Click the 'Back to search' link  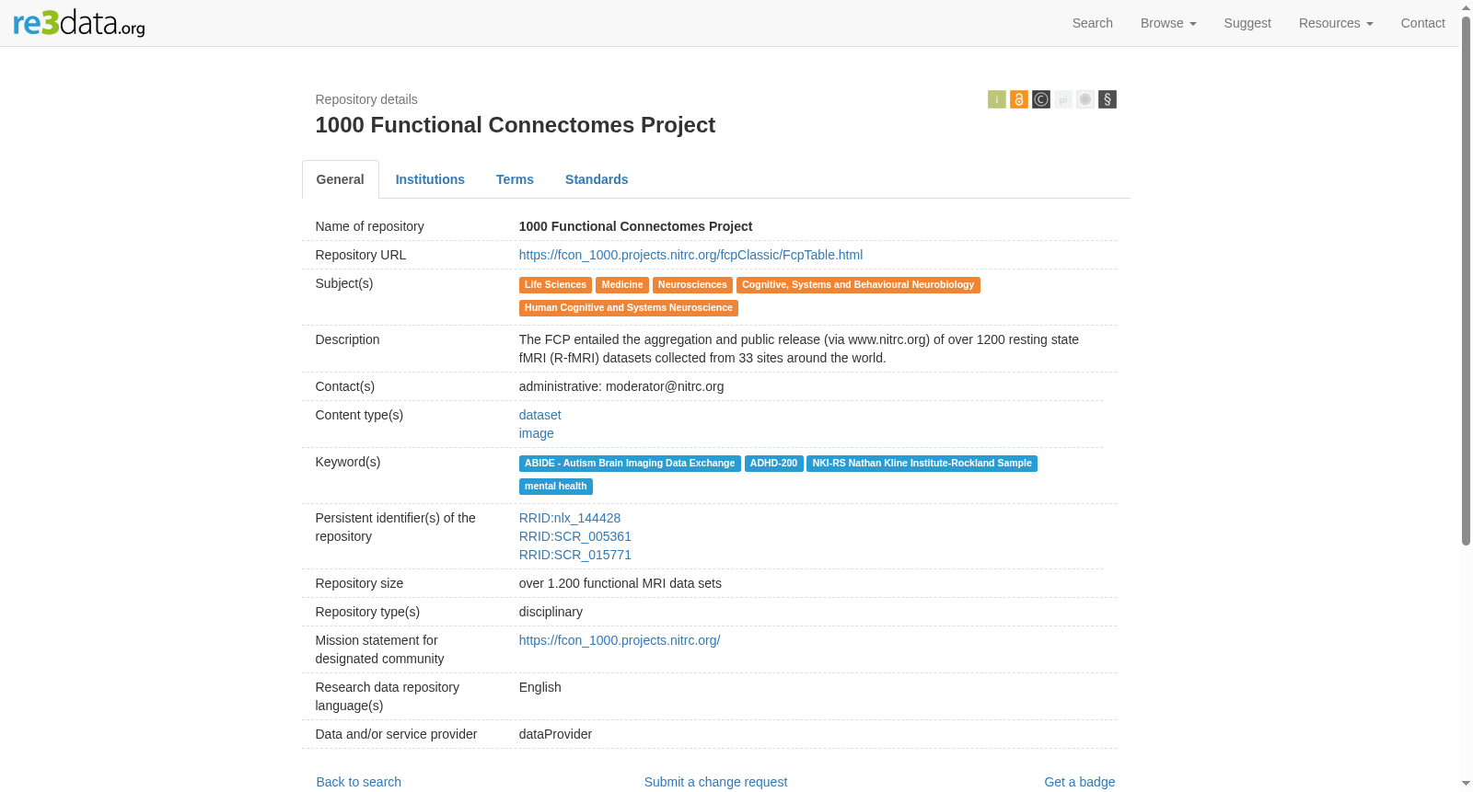click(359, 782)
